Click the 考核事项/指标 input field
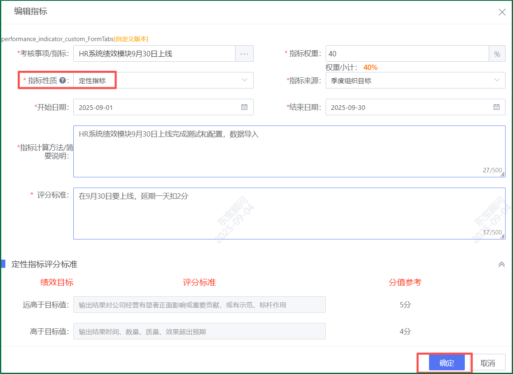 (154, 54)
